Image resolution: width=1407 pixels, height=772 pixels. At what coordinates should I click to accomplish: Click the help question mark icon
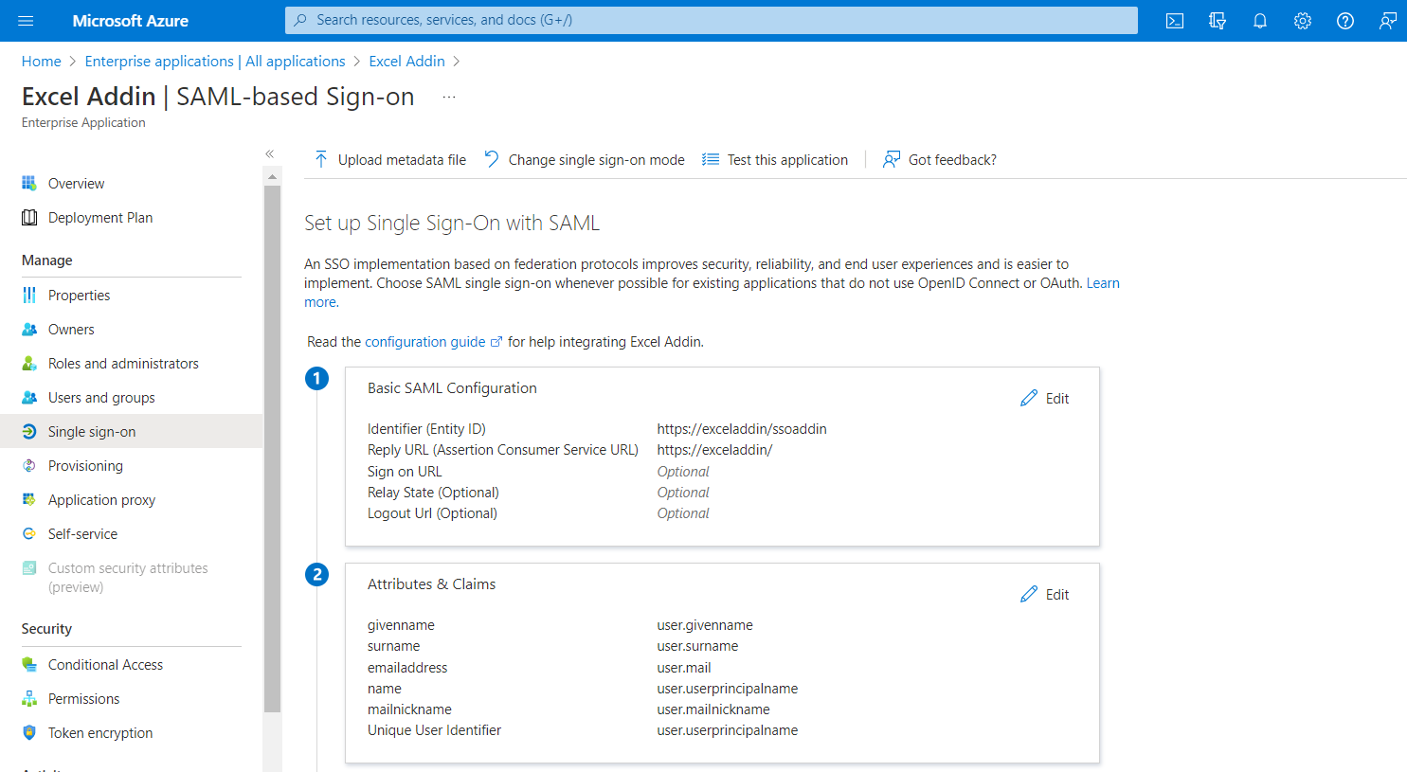click(x=1345, y=21)
